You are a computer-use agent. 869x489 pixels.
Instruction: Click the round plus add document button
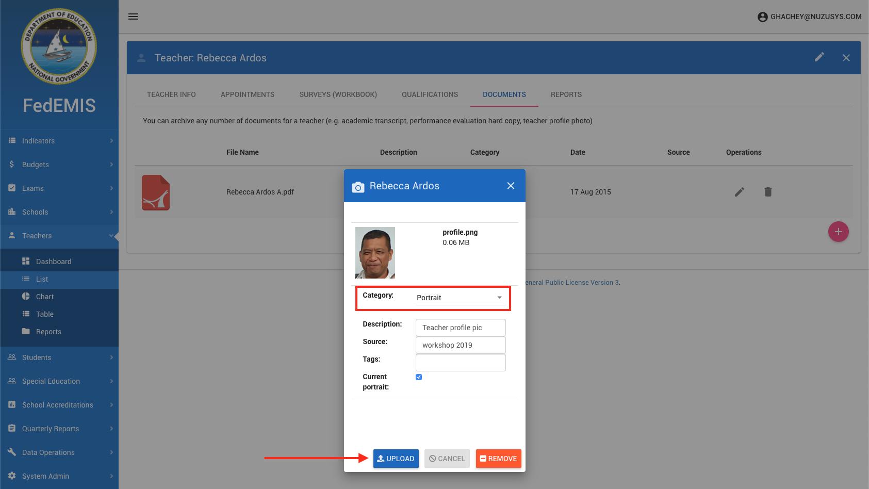(838, 232)
